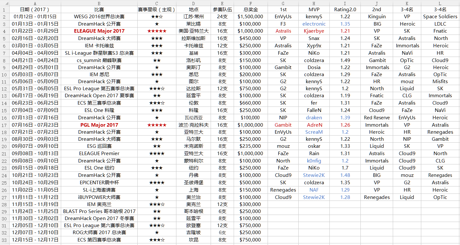Select the location cell '江苏·常州'

coord(193,17)
